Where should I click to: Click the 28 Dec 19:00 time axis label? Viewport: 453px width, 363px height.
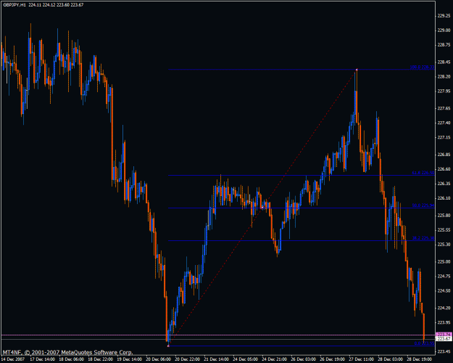(x=420, y=359)
